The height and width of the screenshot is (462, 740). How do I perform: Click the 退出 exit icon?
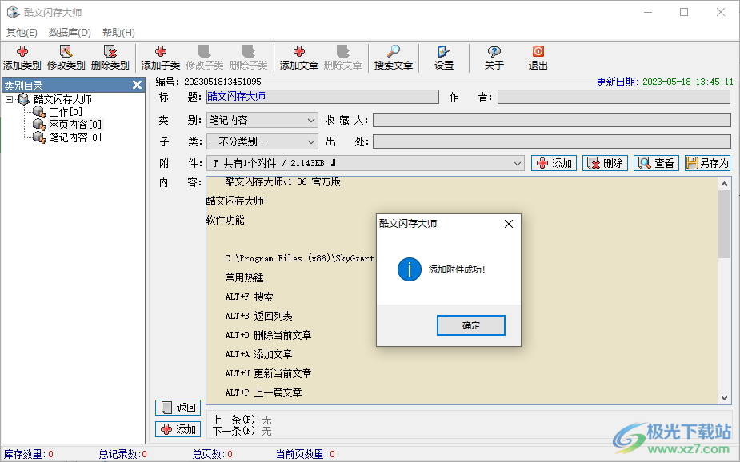coord(538,58)
